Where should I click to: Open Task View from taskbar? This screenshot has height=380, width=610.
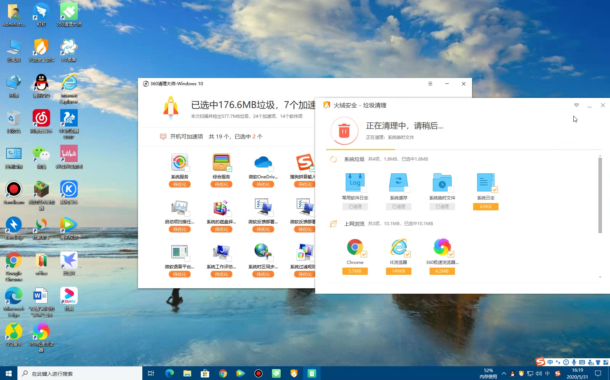tap(151, 373)
